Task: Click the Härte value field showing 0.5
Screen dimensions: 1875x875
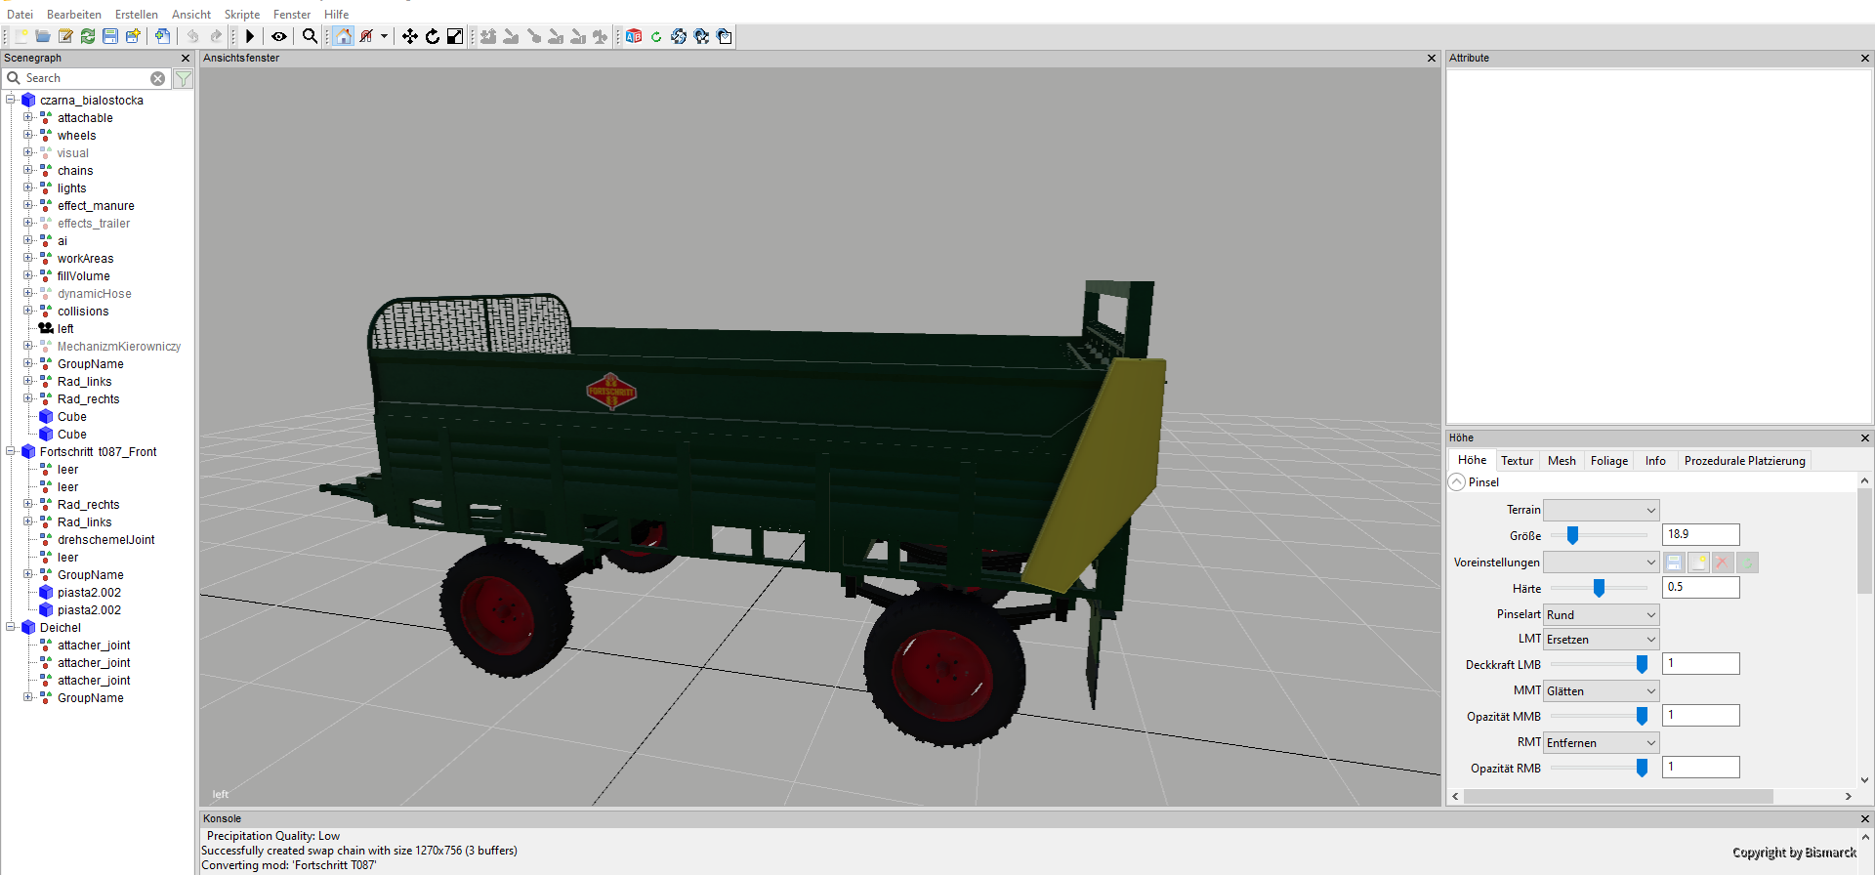Action: (1701, 587)
